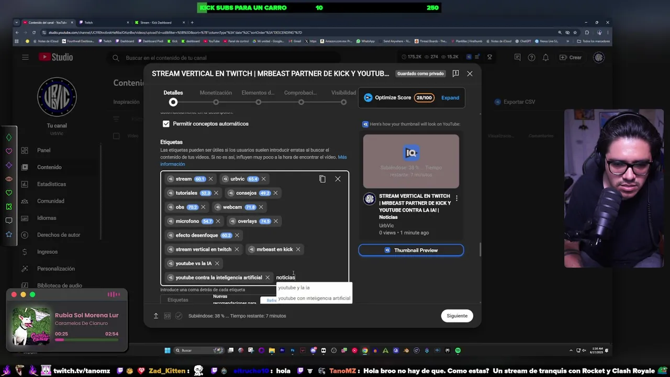Remove the 'overlays' tag

[x=276, y=221]
